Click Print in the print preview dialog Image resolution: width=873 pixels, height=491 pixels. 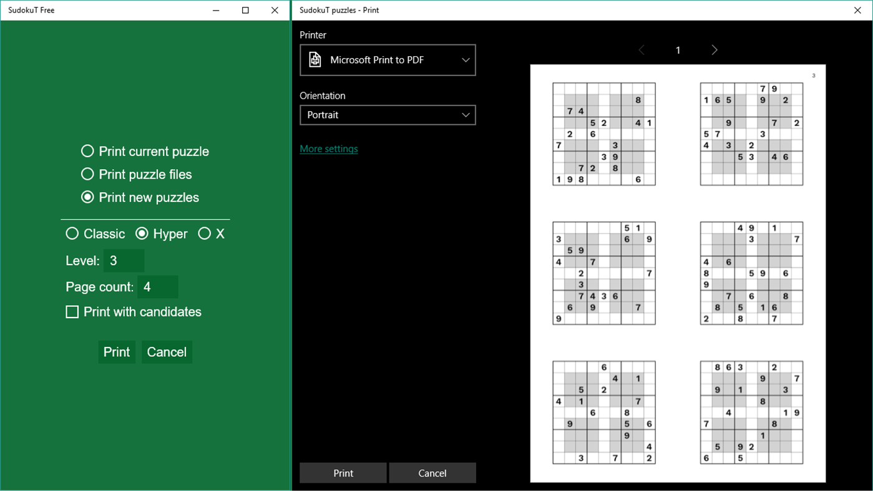click(x=343, y=472)
